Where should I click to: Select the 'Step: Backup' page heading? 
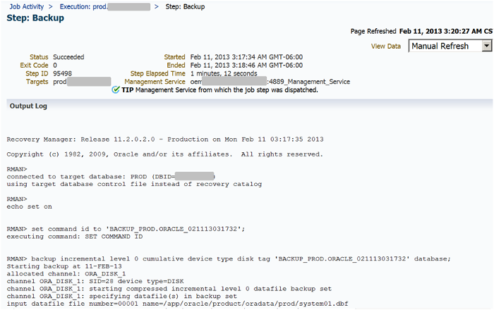tap(35, 18)
